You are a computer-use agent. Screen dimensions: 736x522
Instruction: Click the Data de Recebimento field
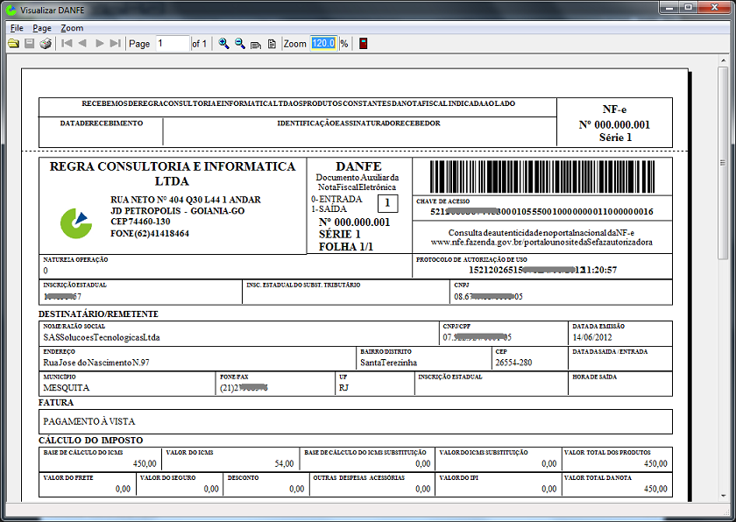(101, 131)
